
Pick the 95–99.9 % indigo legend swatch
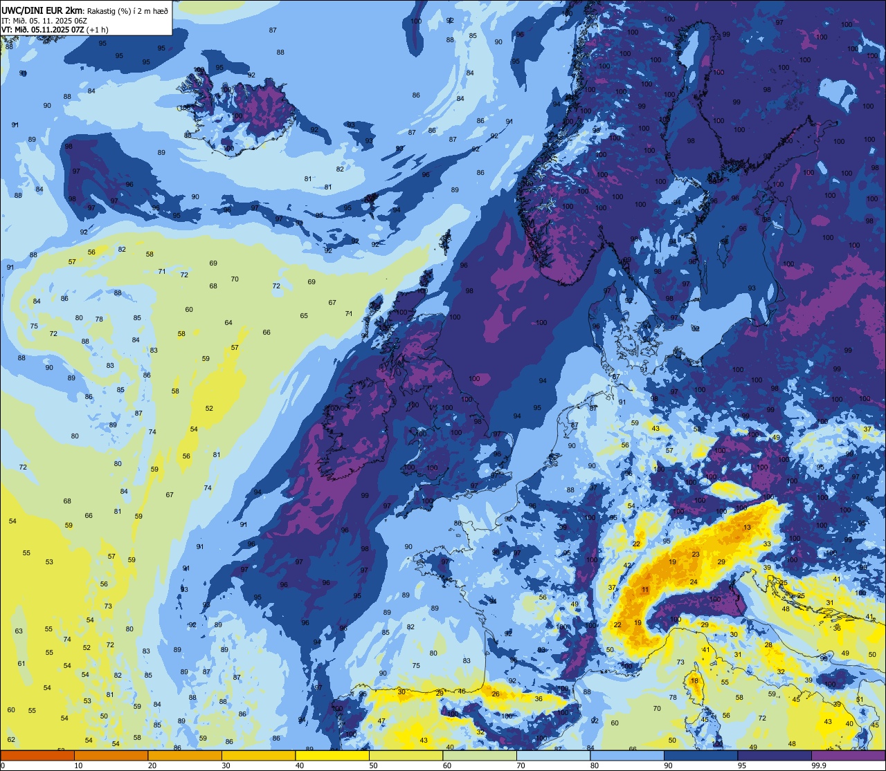(775, 755)
